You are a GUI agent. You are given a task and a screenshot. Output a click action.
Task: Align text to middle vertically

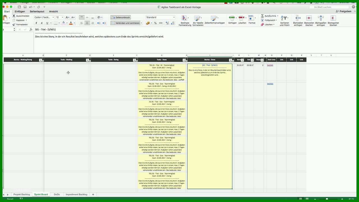coord(87,17)
